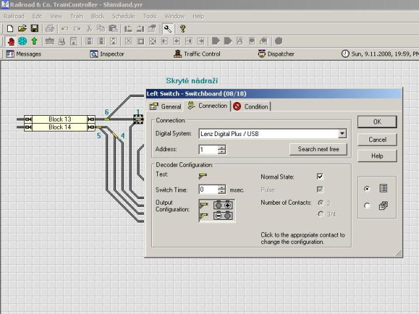Open the Messages window
Screen dimensions: 419x314
click(x=24, y=54)
